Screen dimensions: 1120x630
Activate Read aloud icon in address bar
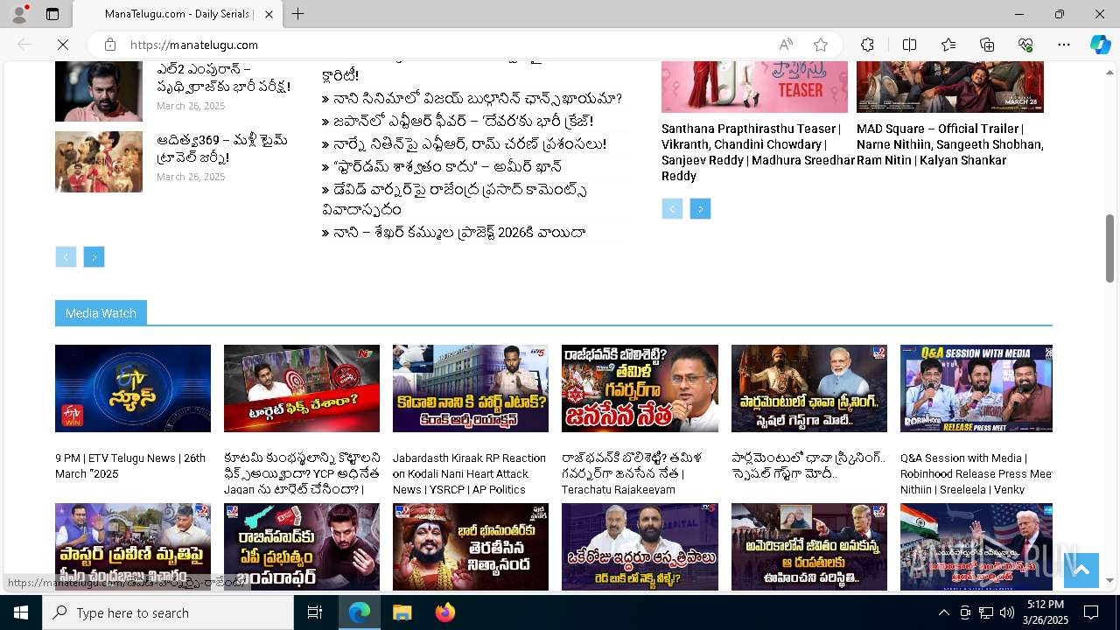pyautogui.click(x=786, y=45)
